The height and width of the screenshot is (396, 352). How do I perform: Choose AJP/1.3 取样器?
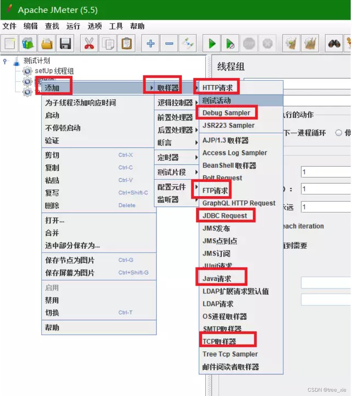tap(241, 141)
